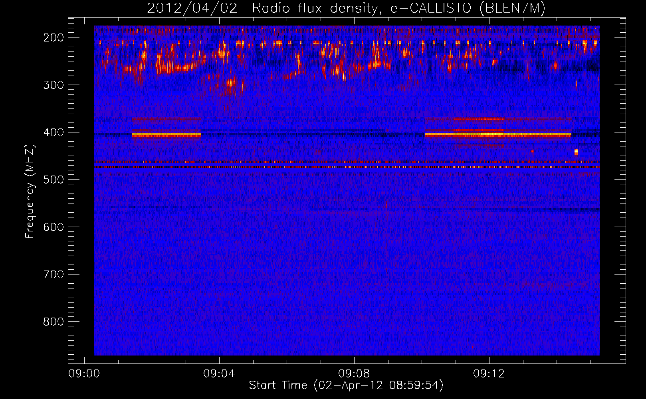Image resolution: width=646 pixels, height=399 pixels.
Task: Select the 200 frequency tick label
Action: pyautogui.click(x=54, y=38)
